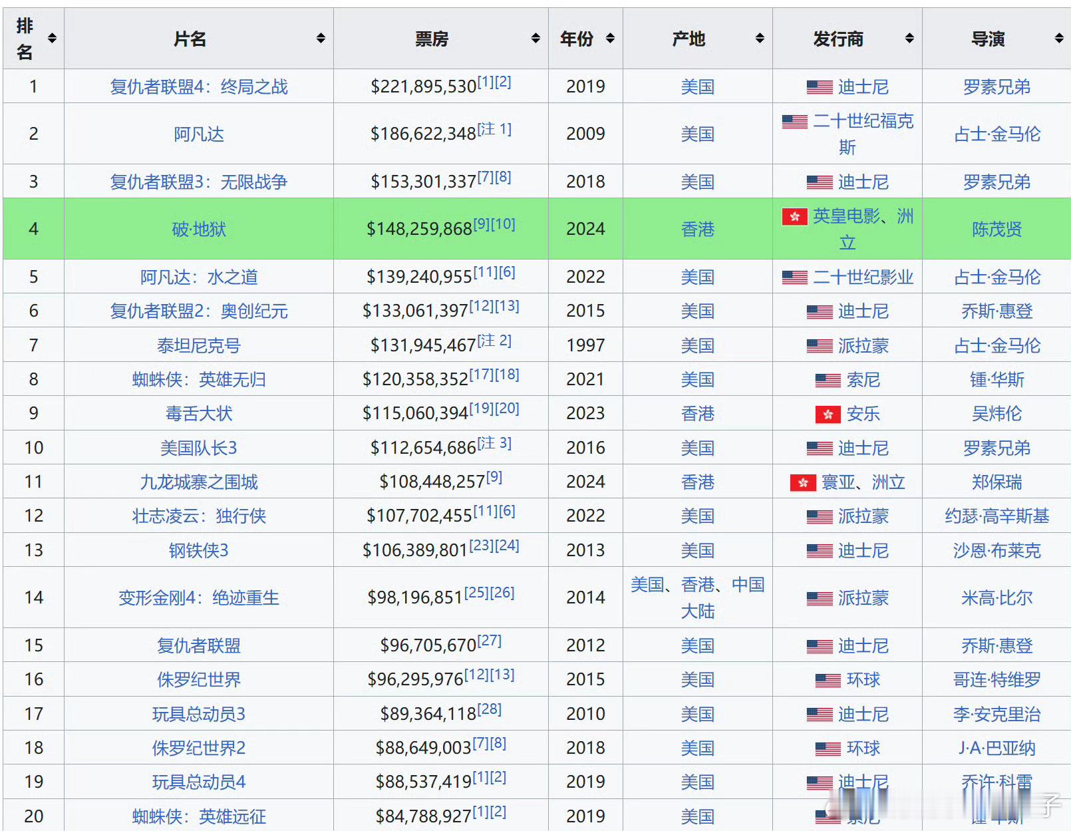Image resolution: width=1071 pixels, height=831 pixels.
Task: Sort table by 产地 column arrows
Action: point(760,39)
